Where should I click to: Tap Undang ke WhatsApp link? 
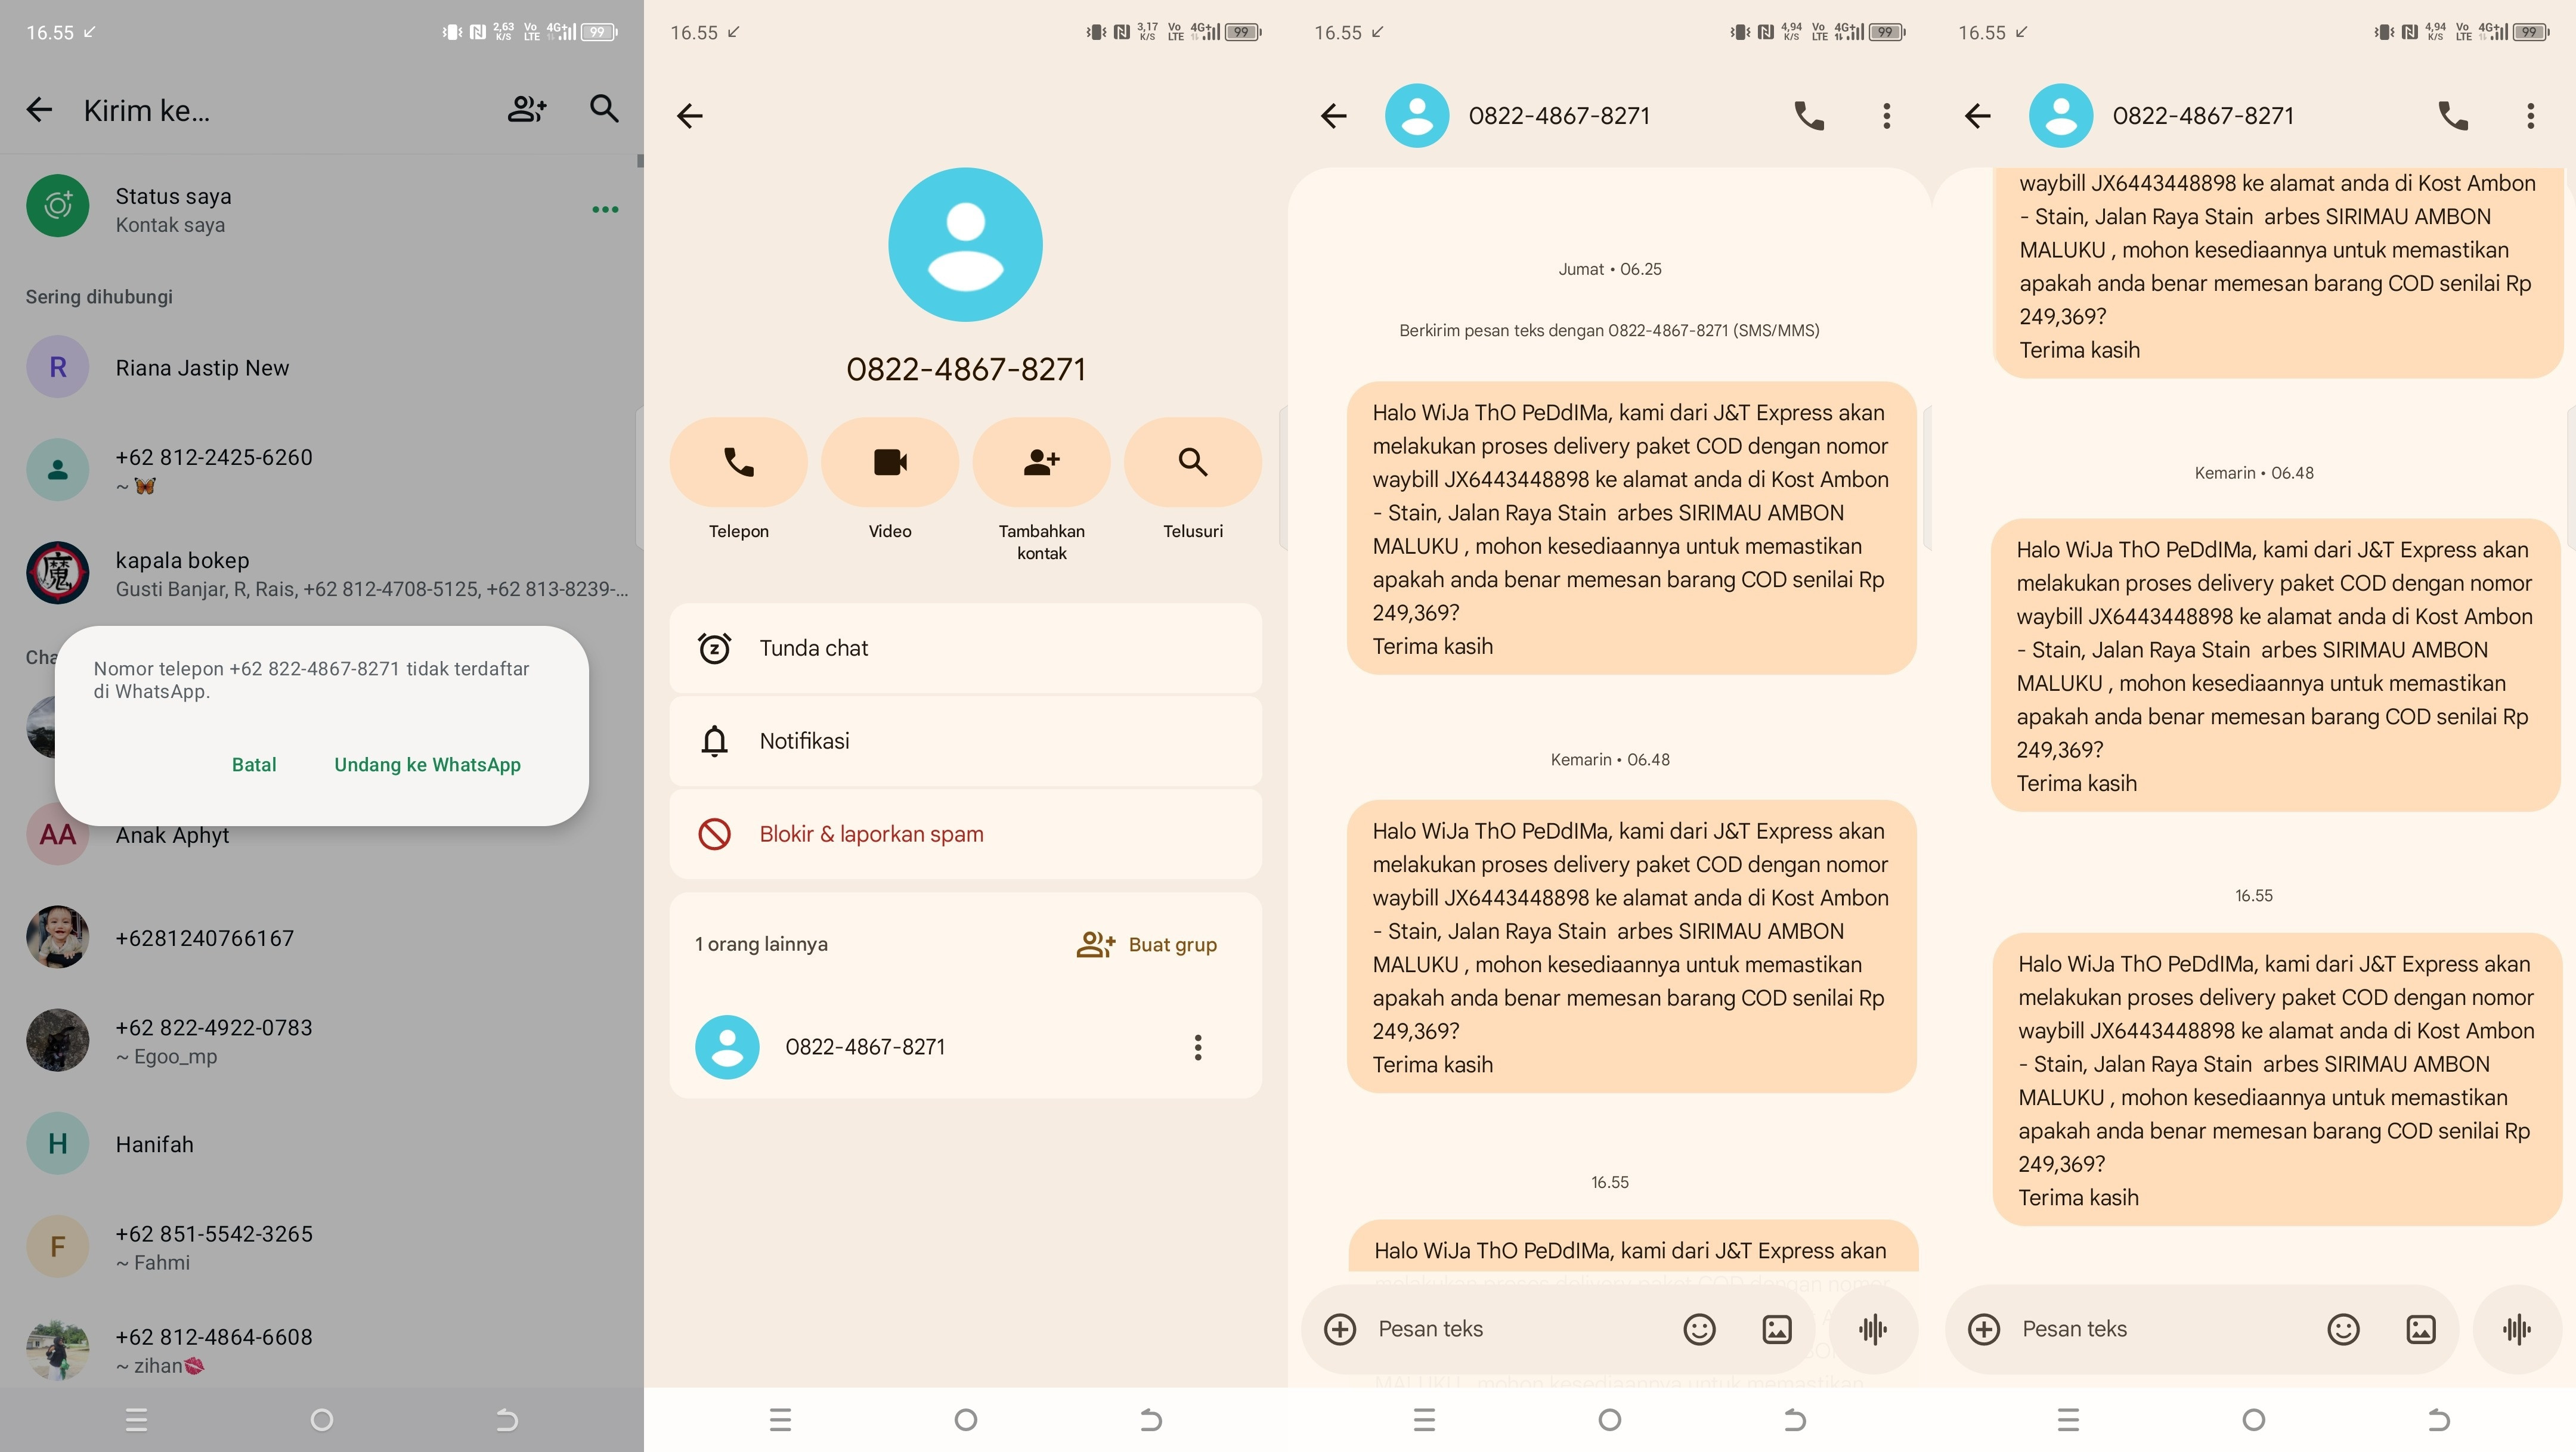pyautogui.click(x=427, y=765)
